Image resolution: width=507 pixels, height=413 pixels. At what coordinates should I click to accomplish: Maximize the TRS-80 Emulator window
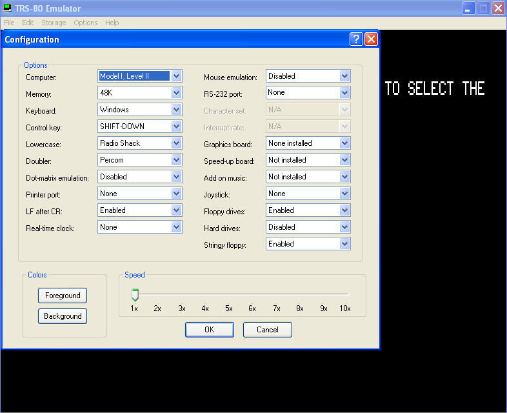pos(484,8)
